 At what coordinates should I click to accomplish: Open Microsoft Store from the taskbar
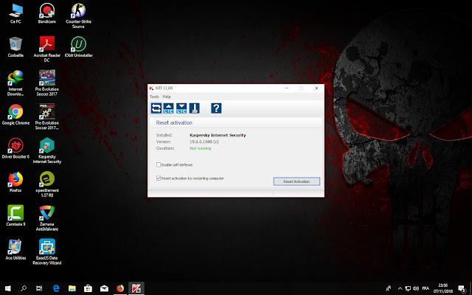[88, 288]
